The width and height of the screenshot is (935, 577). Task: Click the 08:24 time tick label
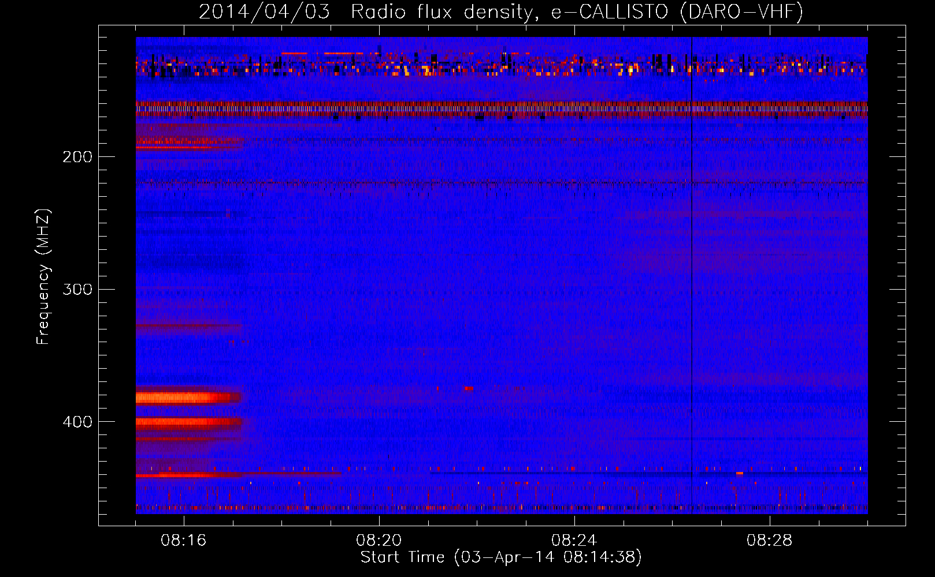coord(574,541)
